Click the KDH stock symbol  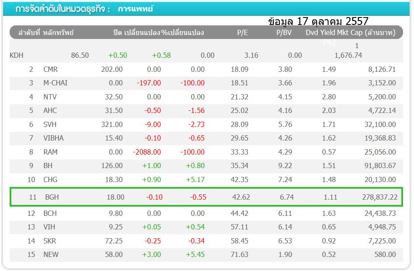(x=17, y=55)
